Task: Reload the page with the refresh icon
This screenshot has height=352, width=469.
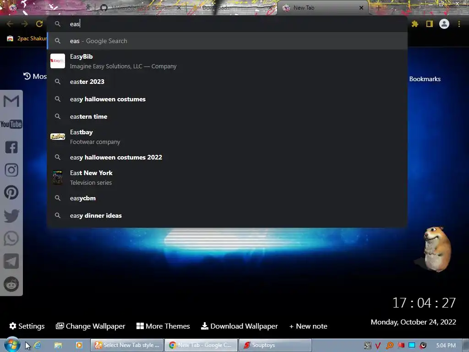Action: 39,24
